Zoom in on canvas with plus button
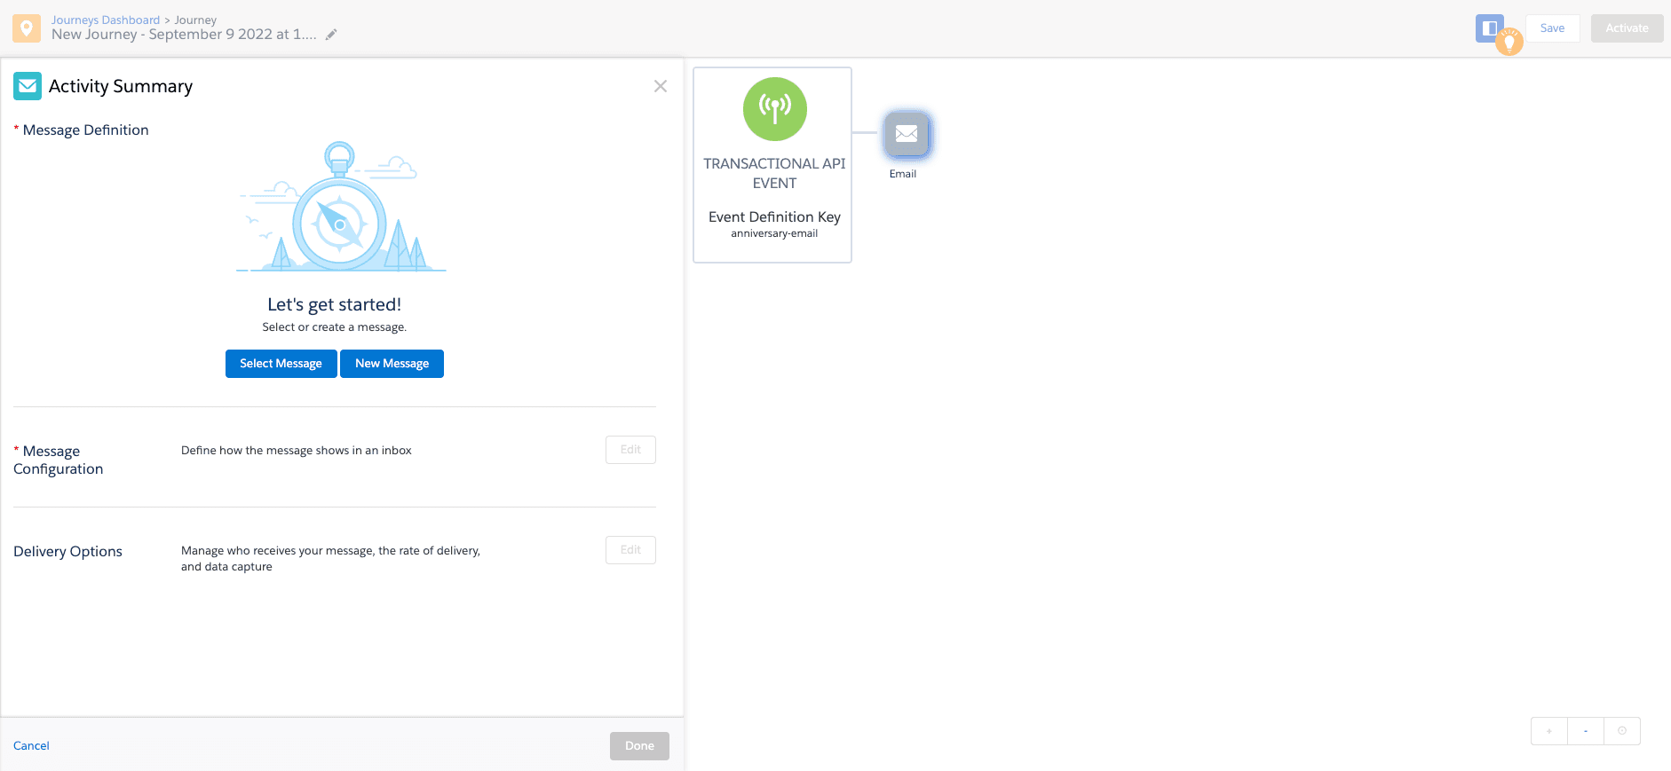 1548,731
